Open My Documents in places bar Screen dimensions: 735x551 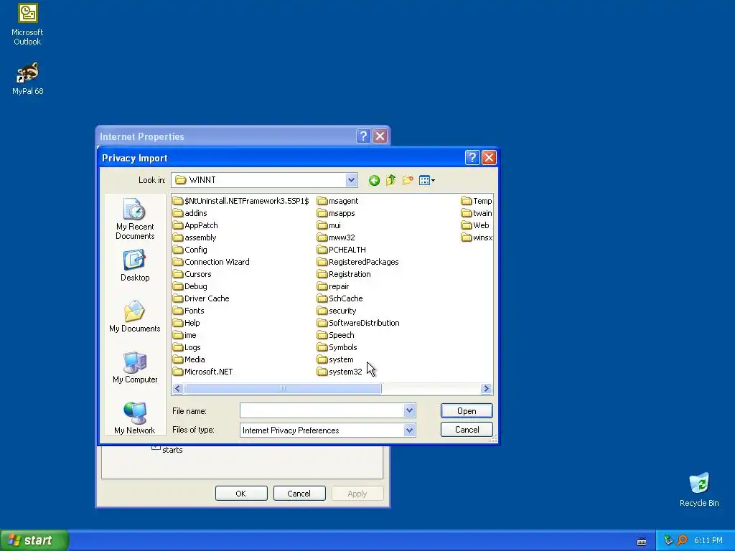click(x=135, y=316)
